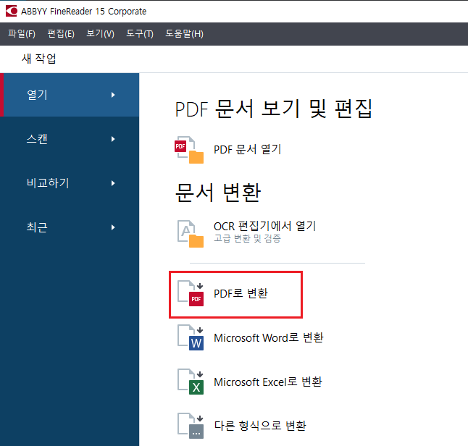
Task: Click the ABBYY FineReader 15 Corporate title
Action: click(x=83, y=12)
